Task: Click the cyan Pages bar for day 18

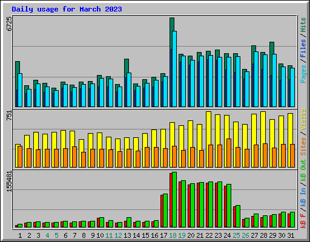Action: pyautogui.click(x=174, y=69)
